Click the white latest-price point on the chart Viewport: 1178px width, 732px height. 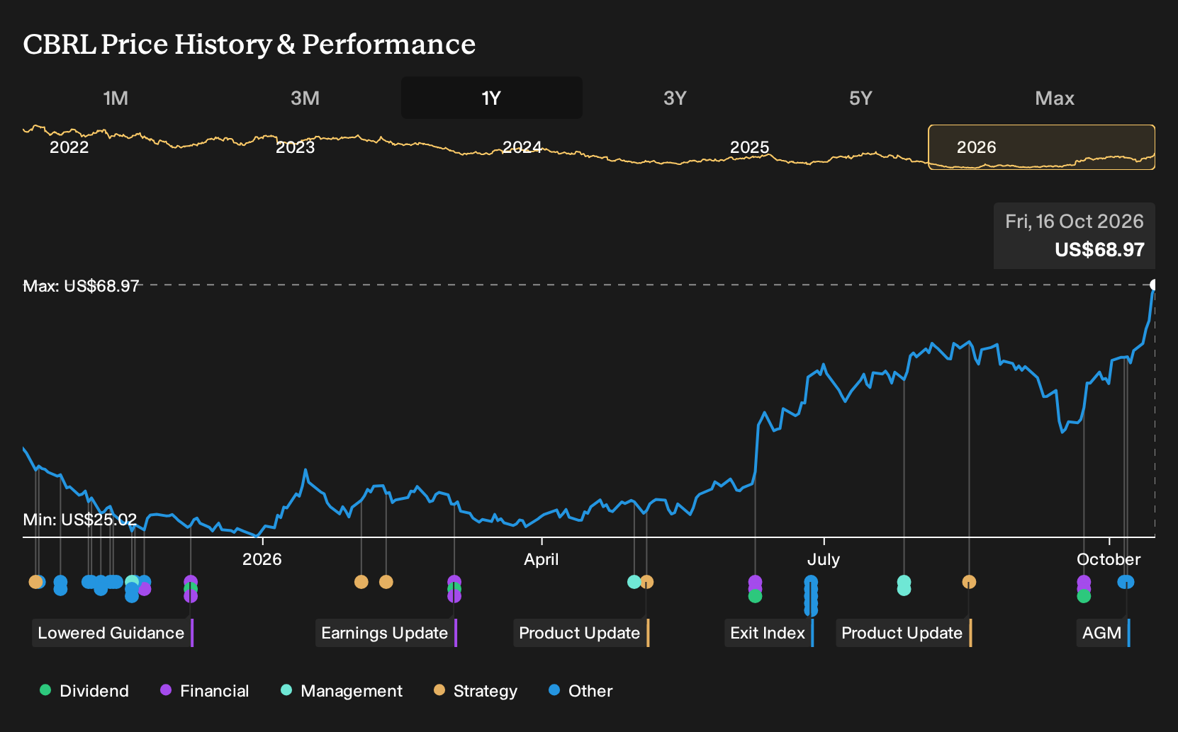coord(1154,285)
